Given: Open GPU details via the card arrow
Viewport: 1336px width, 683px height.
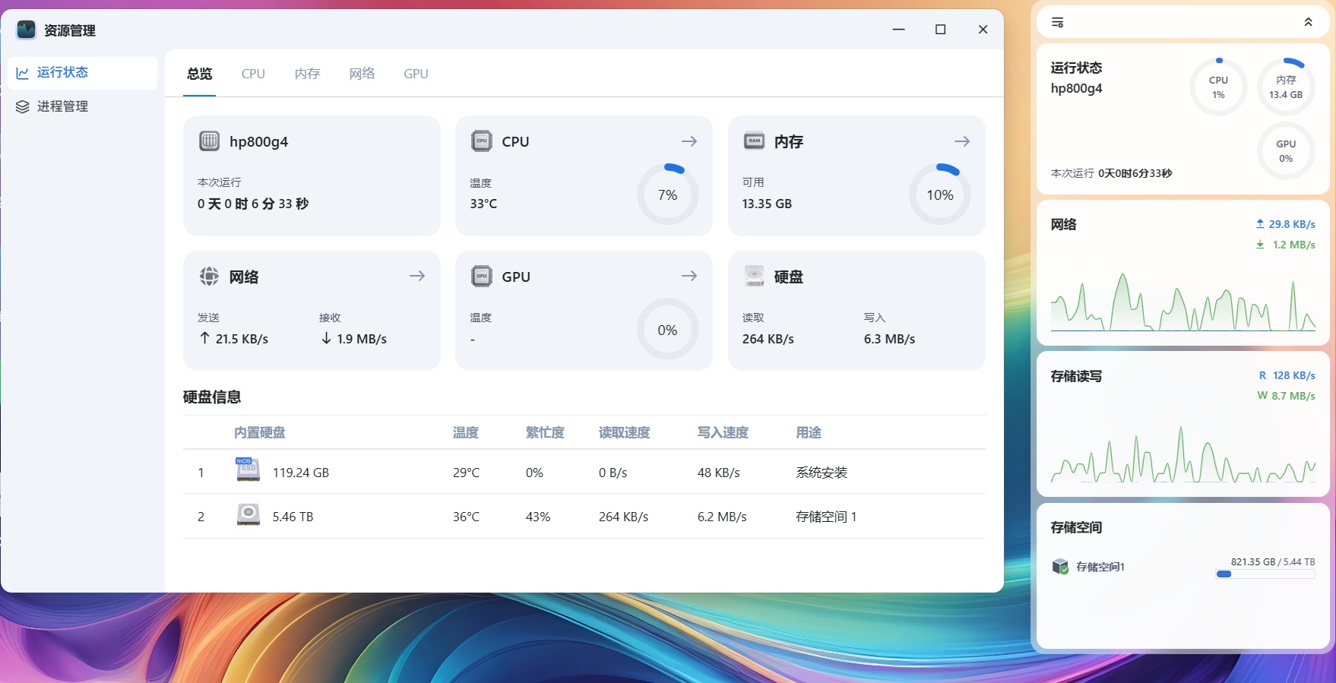Looking at the screenshot, I should 689,276.
